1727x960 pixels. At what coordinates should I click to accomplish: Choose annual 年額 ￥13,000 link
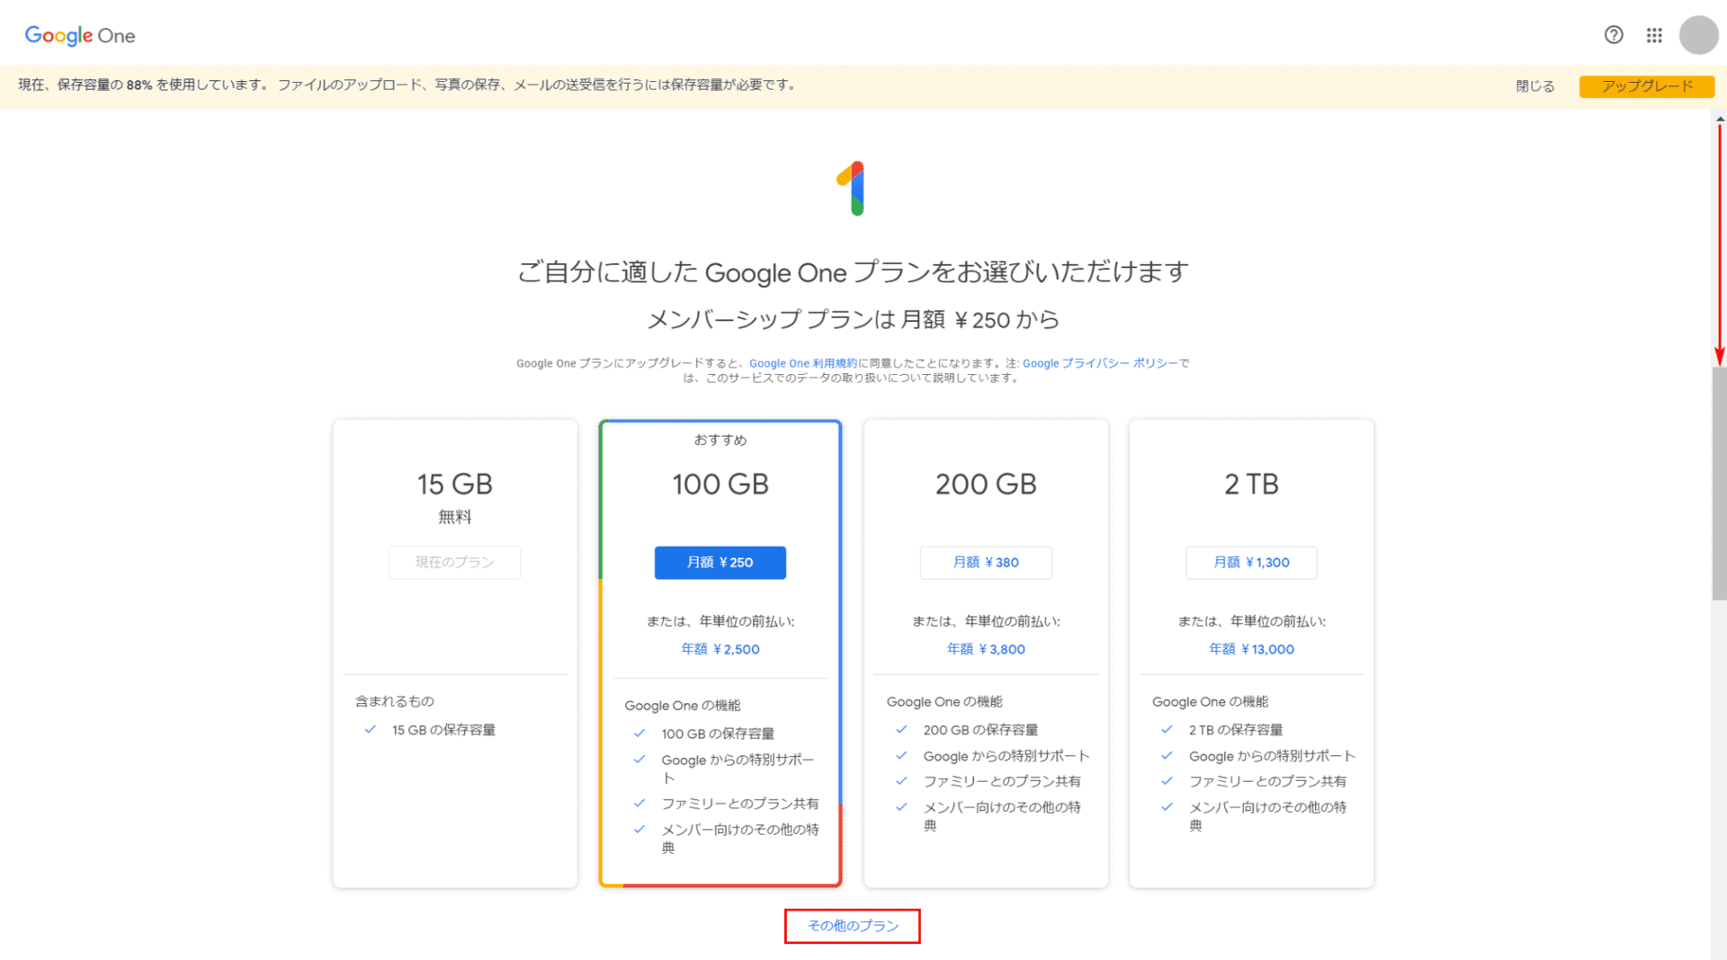click(x=1251, y=649)
